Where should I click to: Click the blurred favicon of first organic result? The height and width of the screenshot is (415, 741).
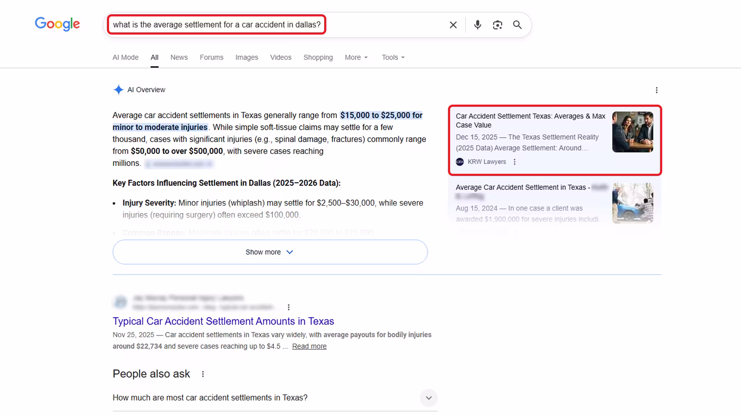pyautogui.click(x=121, y=302)
